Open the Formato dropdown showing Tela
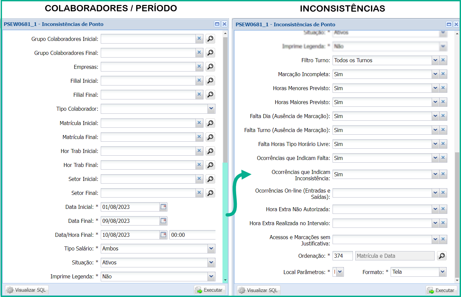The image size is (461, 297). tap(441, 272)
